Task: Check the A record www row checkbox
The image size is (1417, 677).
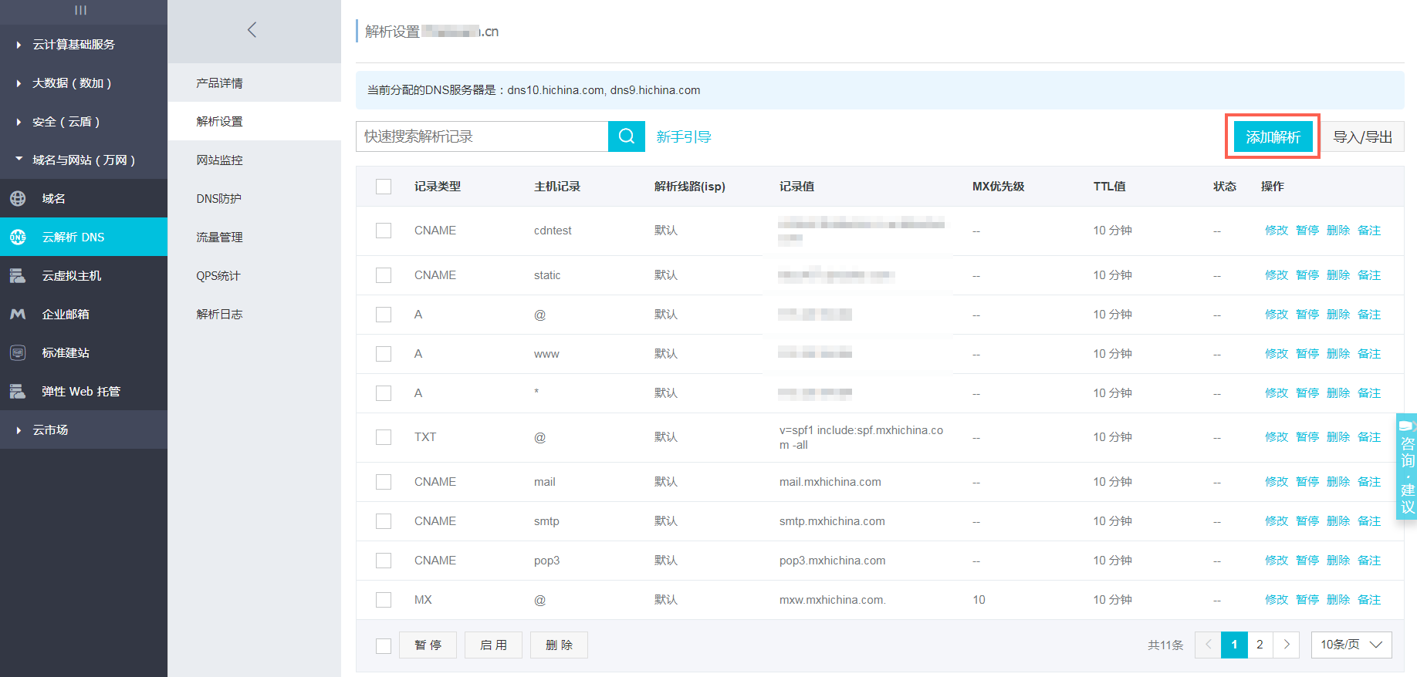Action: (384, 354)
